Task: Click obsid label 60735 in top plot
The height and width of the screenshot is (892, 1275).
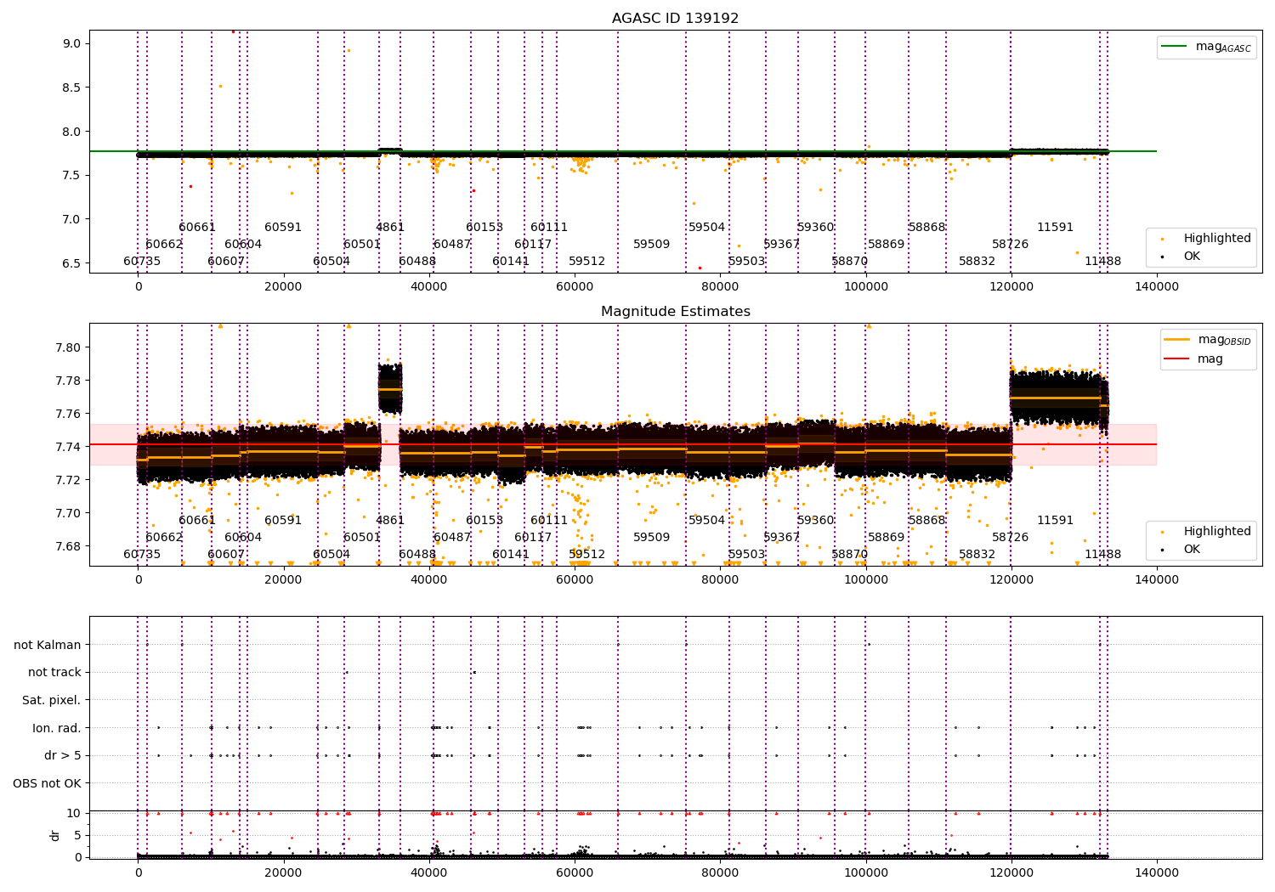Action: 142,262
